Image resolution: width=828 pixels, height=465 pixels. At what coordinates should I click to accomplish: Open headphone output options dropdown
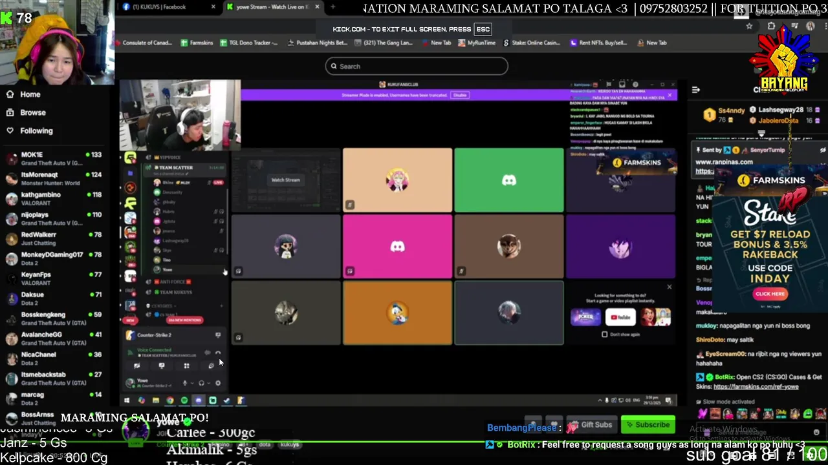209,383
